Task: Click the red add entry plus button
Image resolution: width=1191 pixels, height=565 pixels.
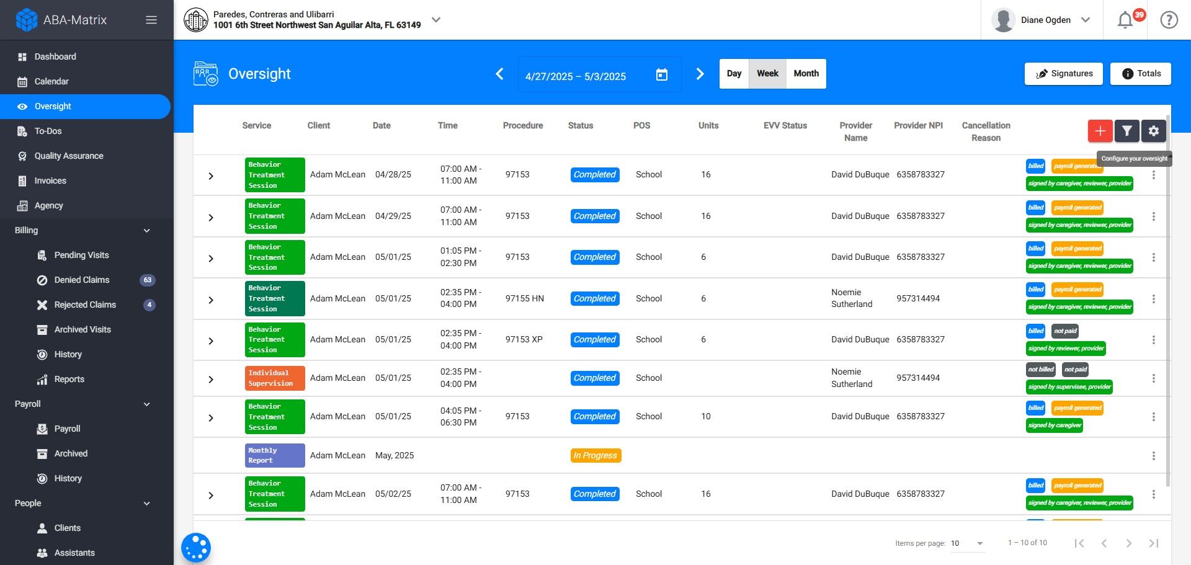Action: [x=1100, y=131]
